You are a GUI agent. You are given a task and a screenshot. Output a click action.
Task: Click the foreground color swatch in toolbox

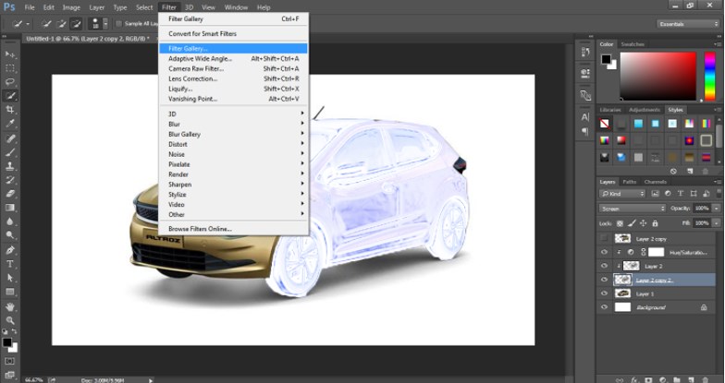coord(7,342)
